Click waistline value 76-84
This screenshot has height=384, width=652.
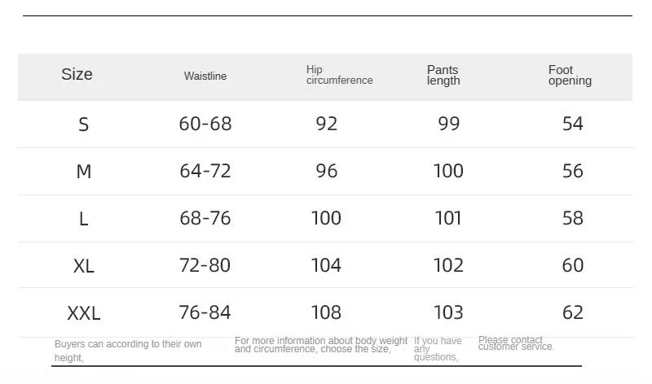[x=205, y=312]
